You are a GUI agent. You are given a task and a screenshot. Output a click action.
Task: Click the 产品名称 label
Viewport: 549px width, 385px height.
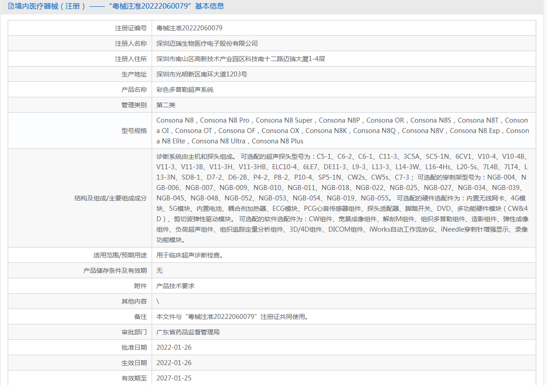coord(134,90)
